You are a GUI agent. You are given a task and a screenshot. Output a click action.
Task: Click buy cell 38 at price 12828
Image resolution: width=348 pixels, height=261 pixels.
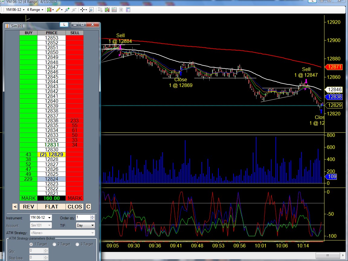coord(28,159)
